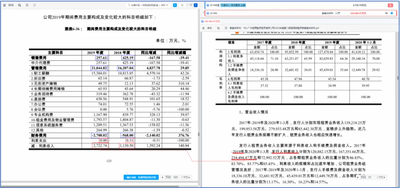Click the conflict number field showing 12
Screen dimensions: 400x188
pyautogui.click(x=182, y=5)
